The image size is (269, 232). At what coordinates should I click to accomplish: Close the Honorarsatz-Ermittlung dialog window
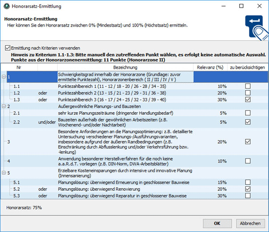coord(260,6)
